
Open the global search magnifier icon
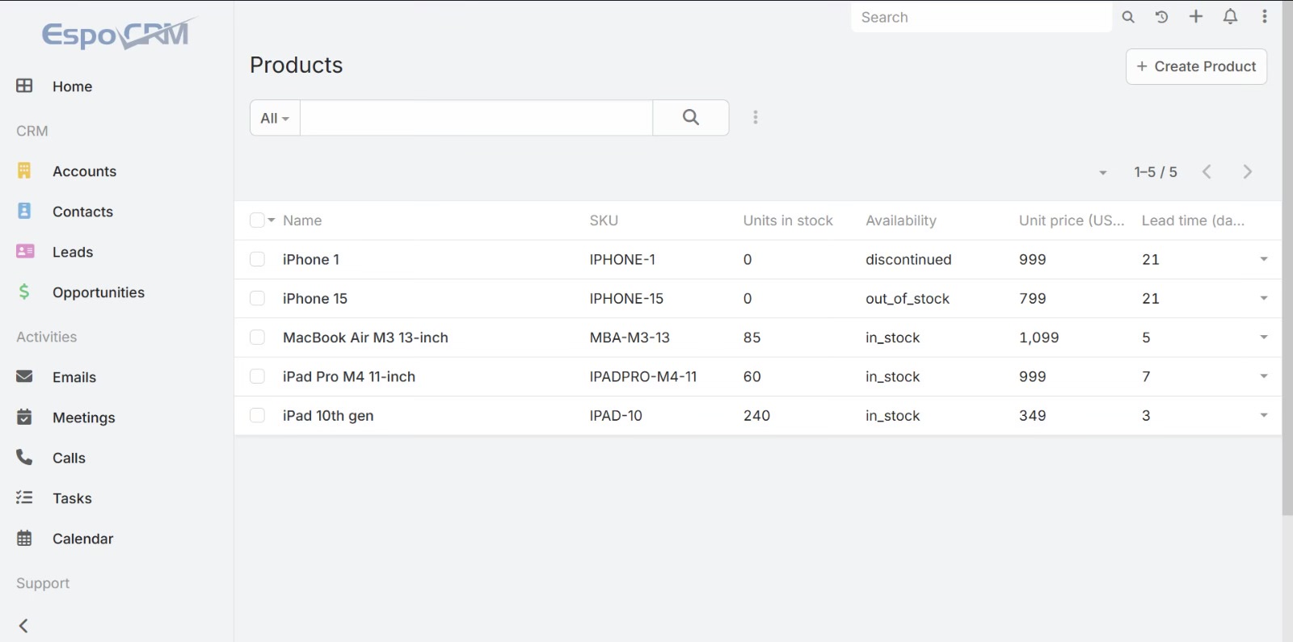pyautogui.click(x=1128, y=17)
